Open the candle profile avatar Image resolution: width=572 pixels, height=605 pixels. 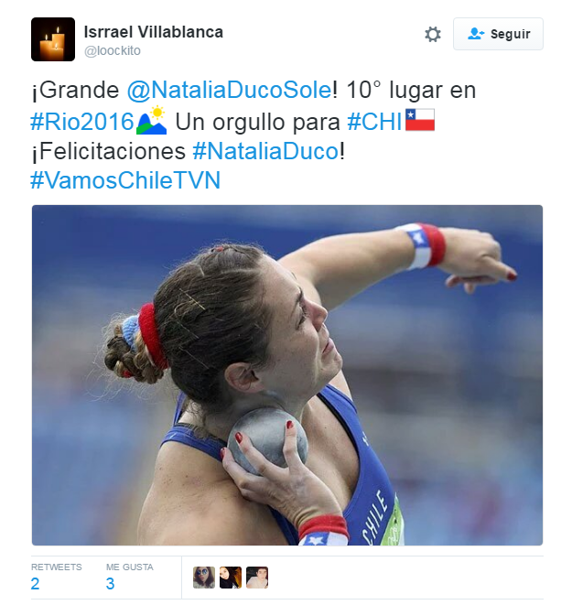tap(53, 39)
